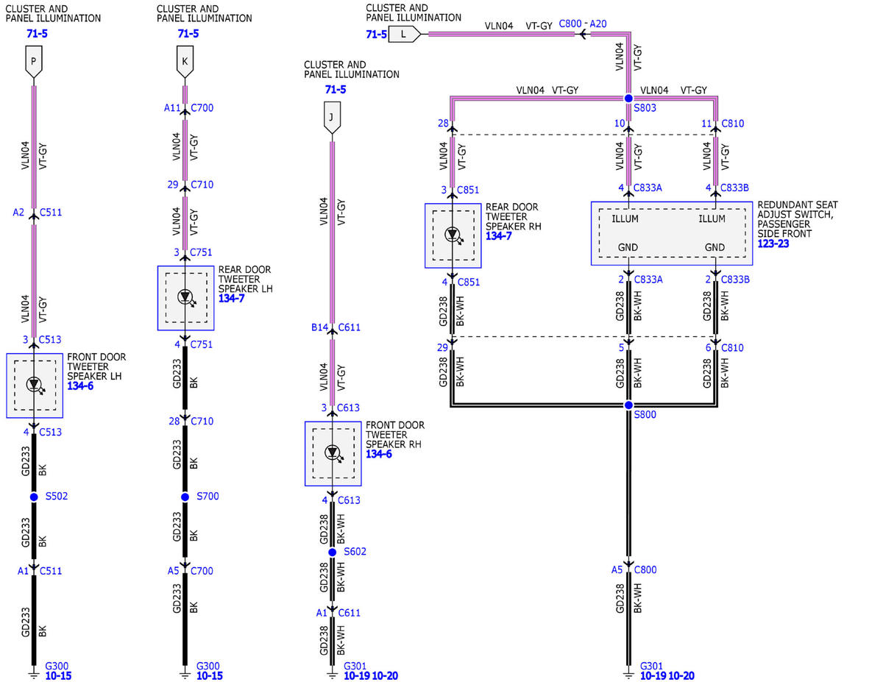
Task: Open the 71-5 reference above connector P
Action: (37, 34)
